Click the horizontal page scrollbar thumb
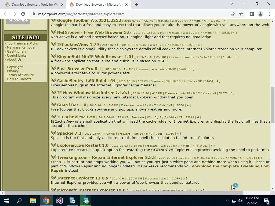This screenshot has width=275, height=206. [124, 193]
